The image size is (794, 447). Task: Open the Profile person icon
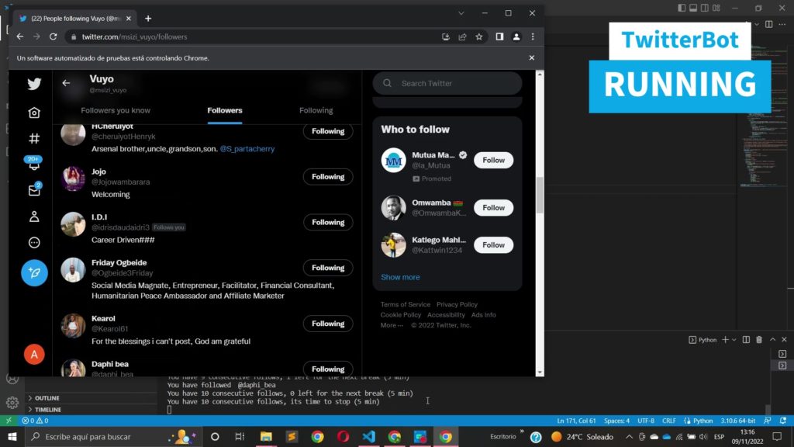click(34, 217)
